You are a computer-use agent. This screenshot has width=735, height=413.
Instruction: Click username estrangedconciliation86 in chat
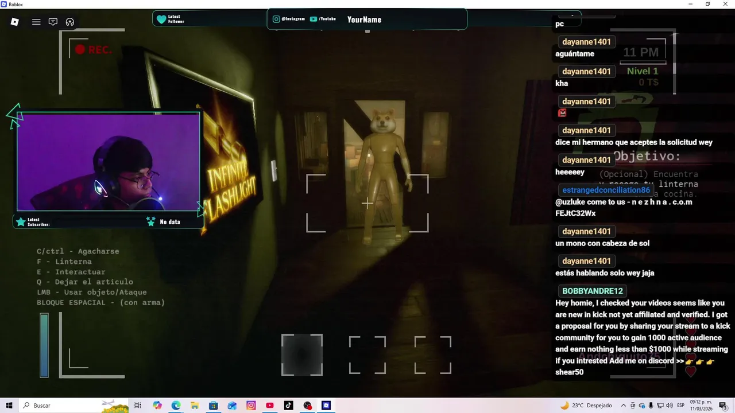[606, 190]
